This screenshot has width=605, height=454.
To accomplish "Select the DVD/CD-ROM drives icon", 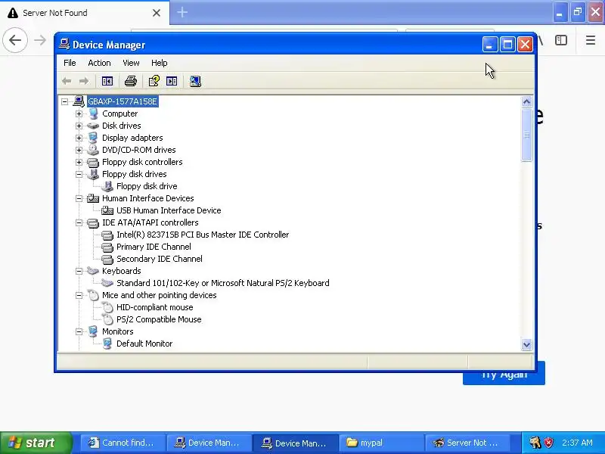I will (93, 150).
